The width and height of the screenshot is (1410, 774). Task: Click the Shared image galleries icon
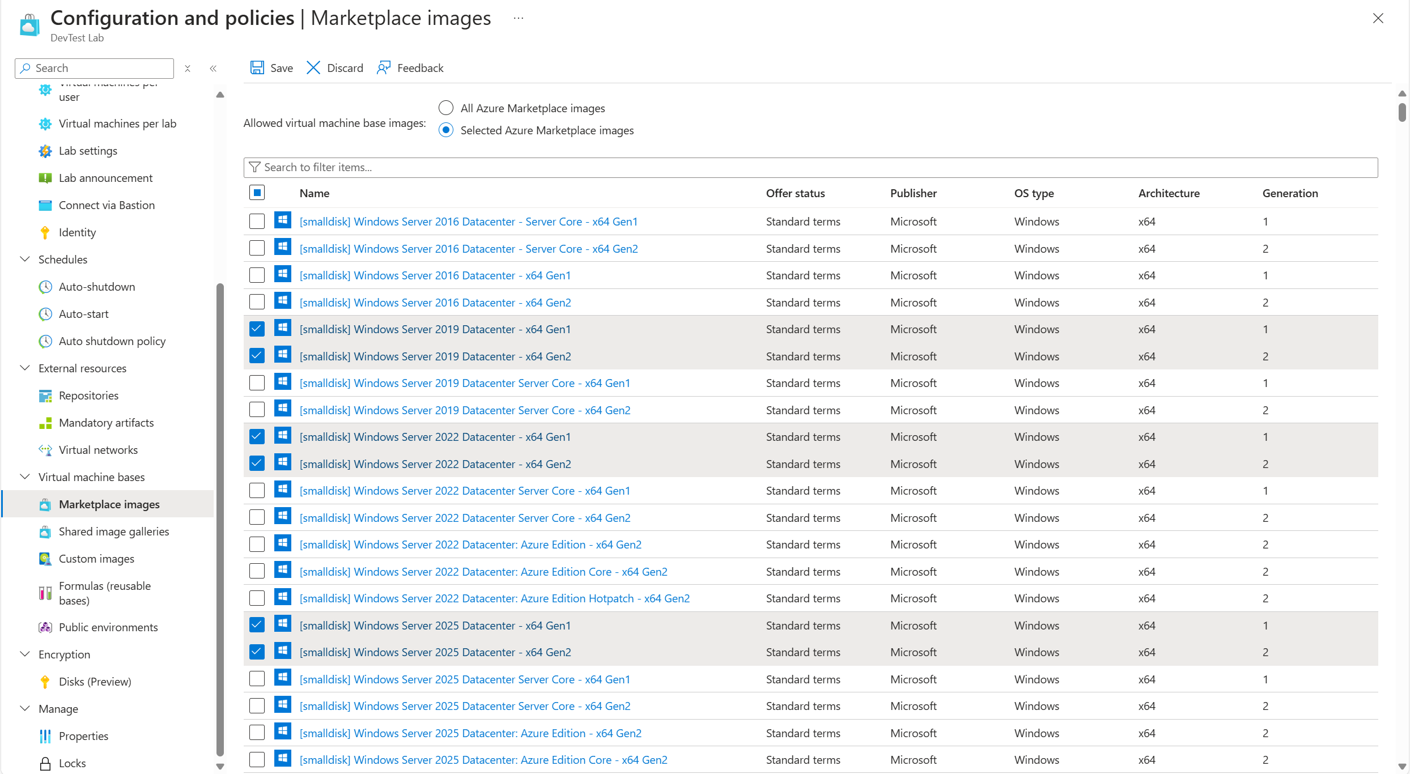[x=44, y=531]
